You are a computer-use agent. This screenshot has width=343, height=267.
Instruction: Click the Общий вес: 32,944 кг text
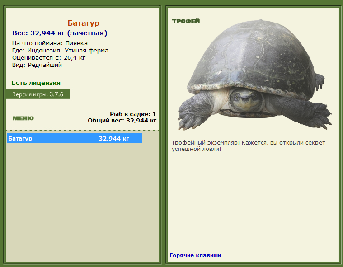[122, 121]
